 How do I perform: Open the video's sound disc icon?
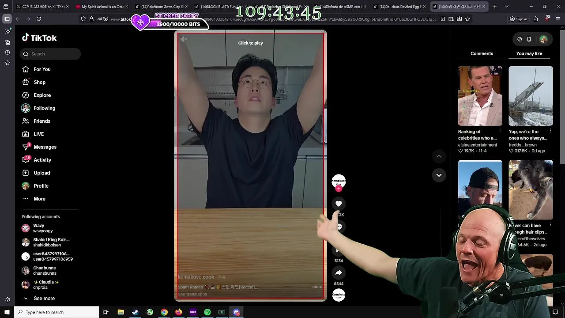tap(339, 295)
